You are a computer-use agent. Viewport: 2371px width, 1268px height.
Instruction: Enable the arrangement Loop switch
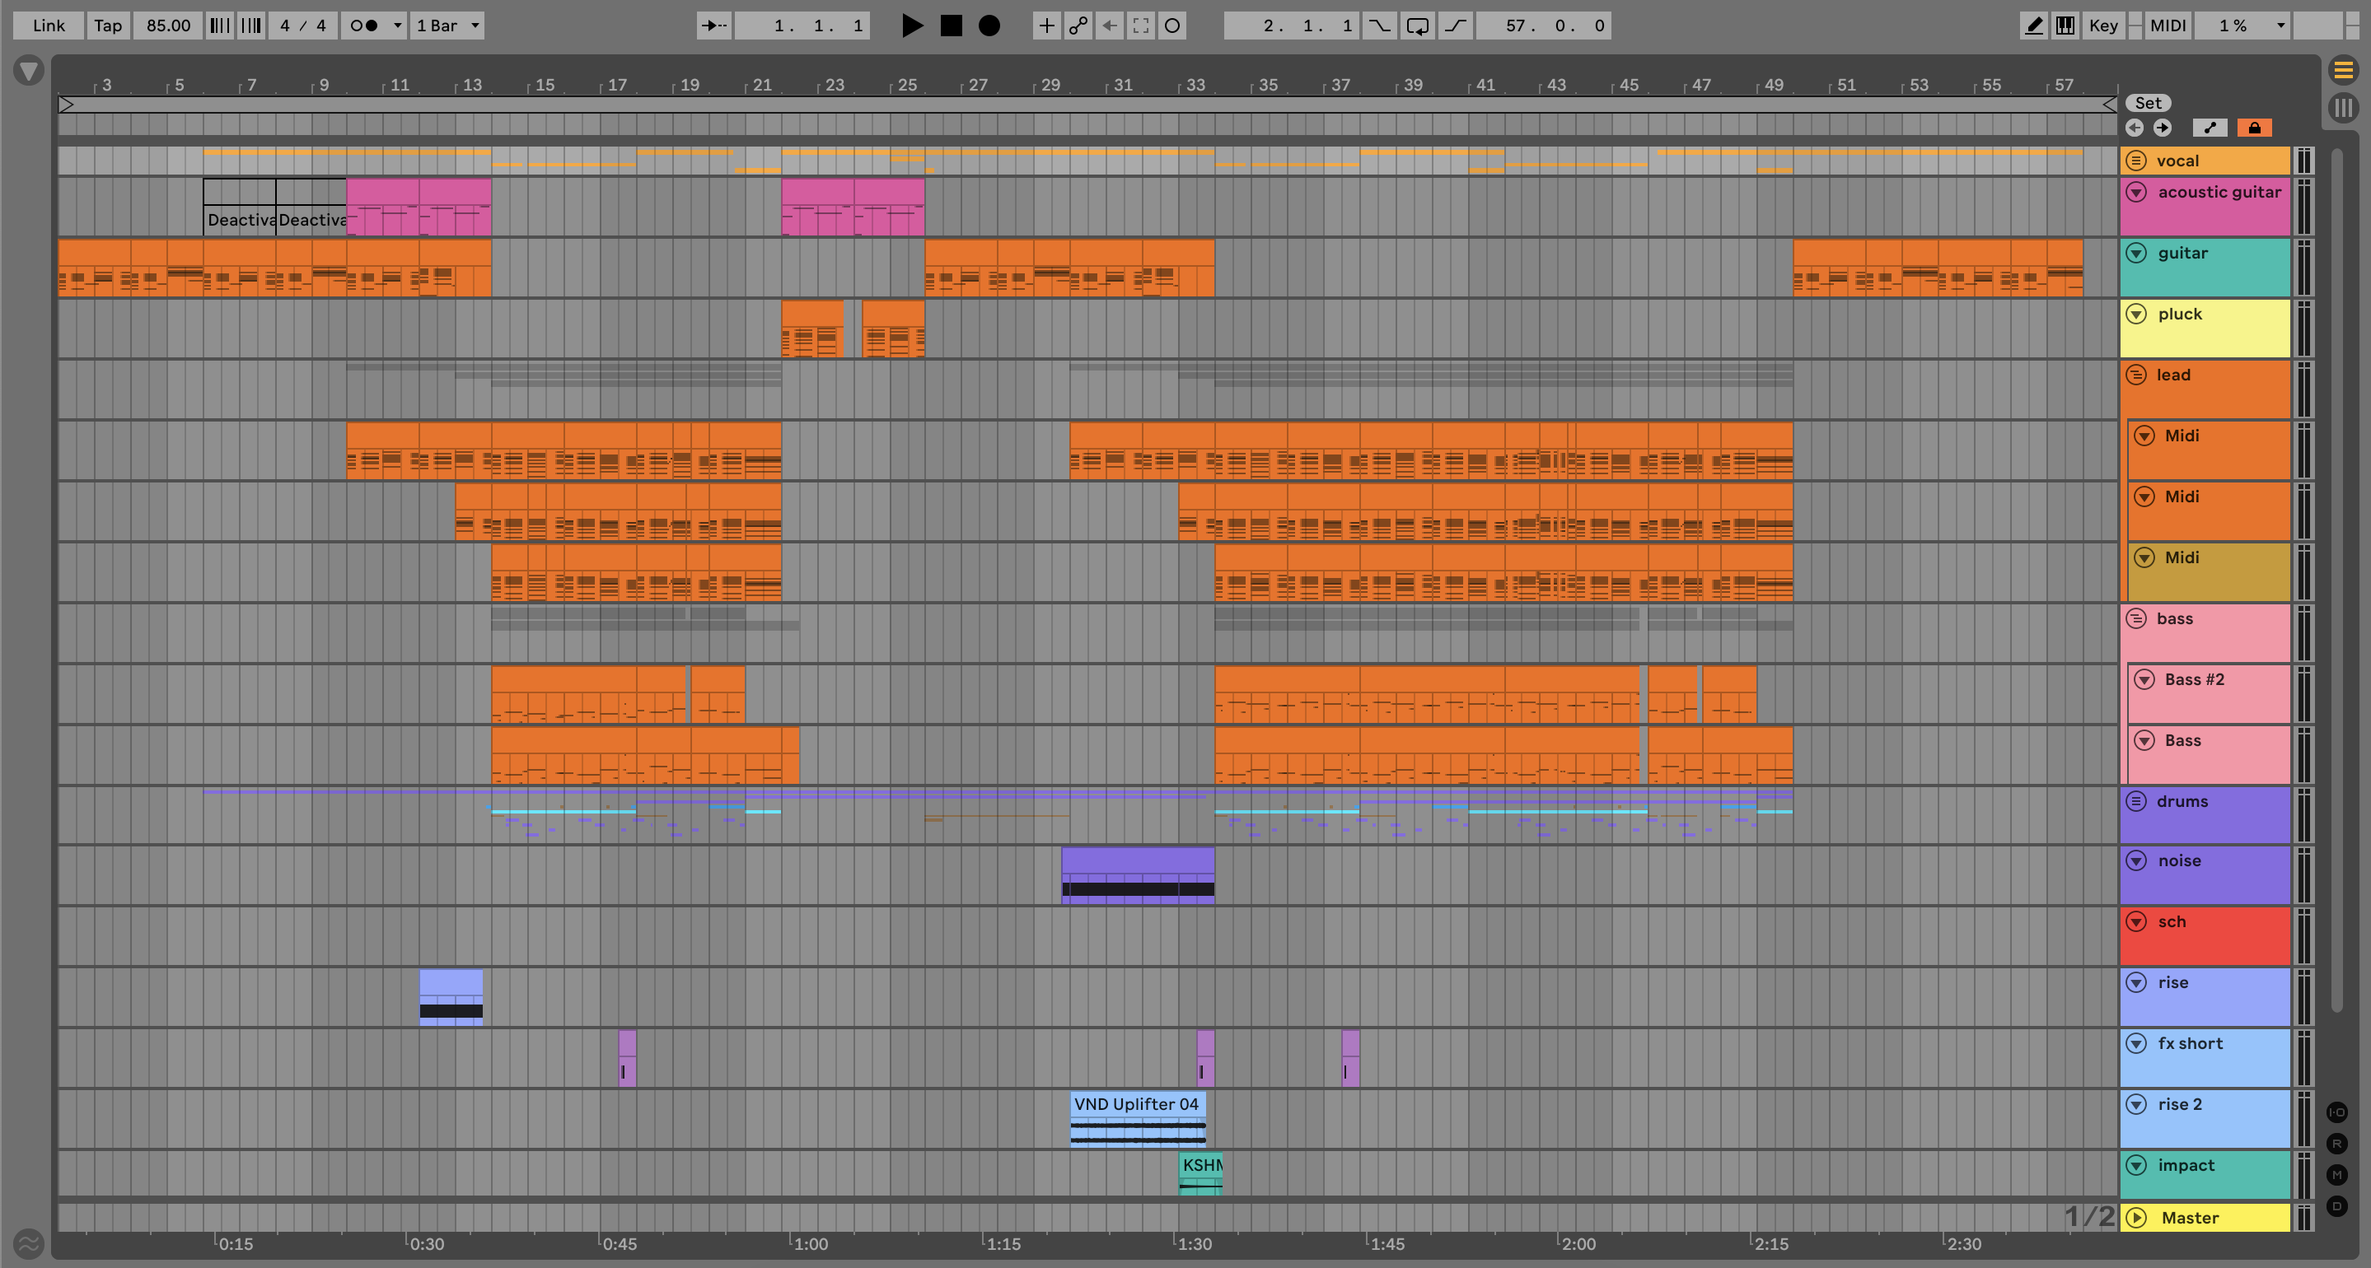click(1418, 26)
